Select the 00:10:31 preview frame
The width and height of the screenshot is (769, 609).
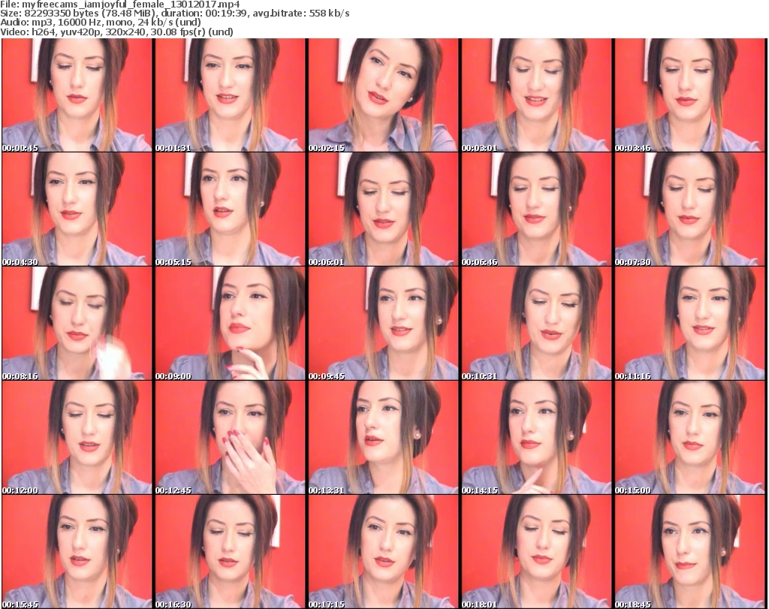(x=536, y=324)
